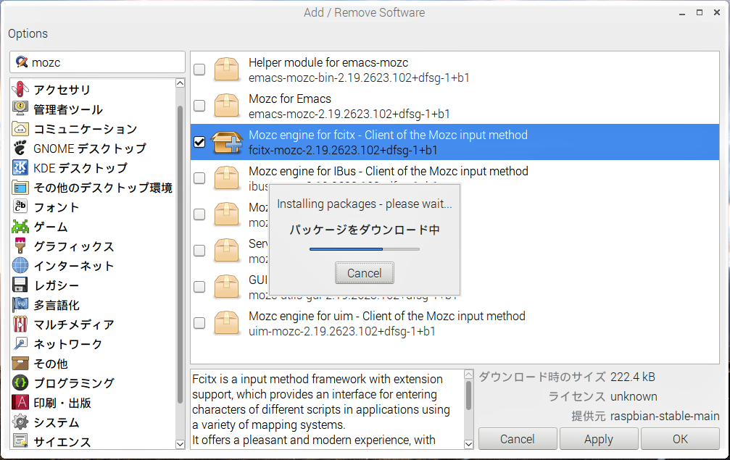Select the 多言語化 flag icon
Screen dimensions: 730x460
click(20, 304)
